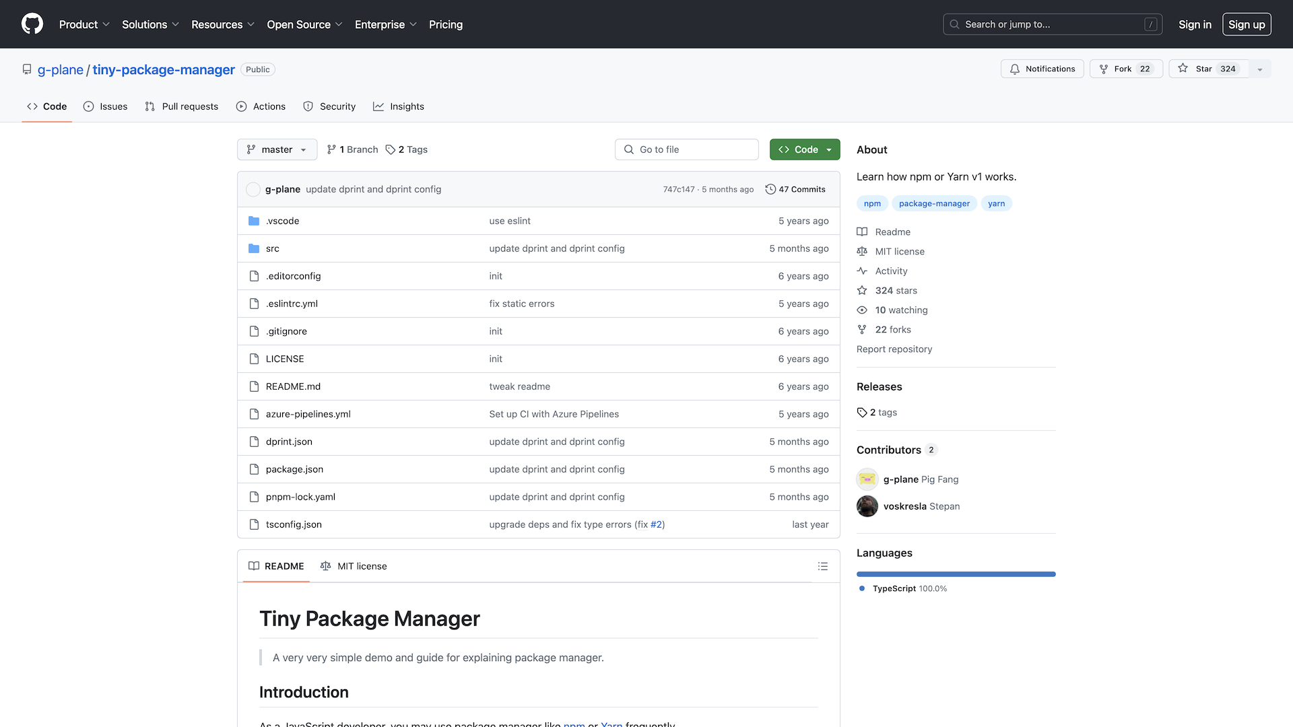Open the .vscode folder icon
Screen dimensions: 1293x727
pos(254,221)
